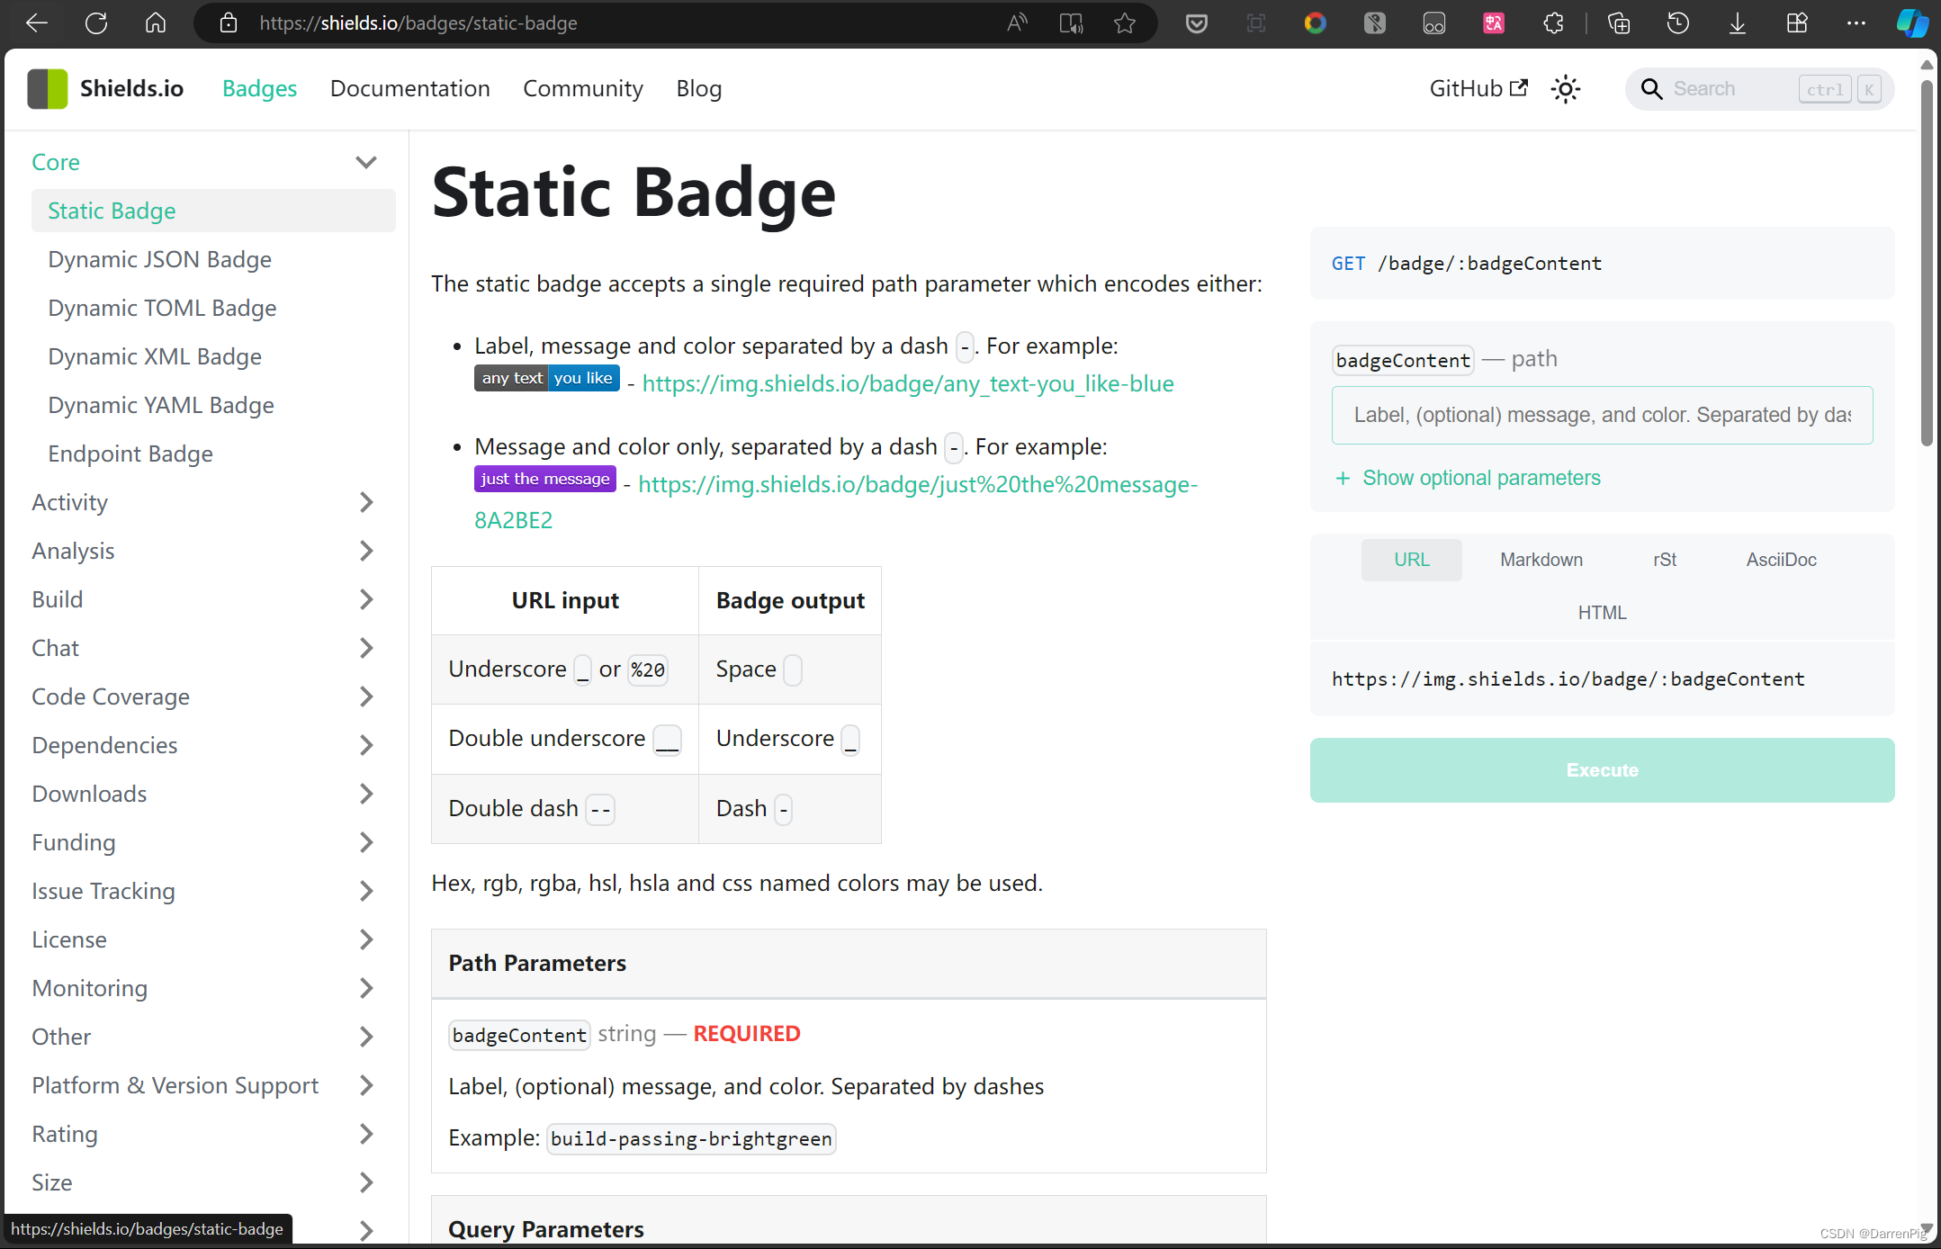Open the grey square extension icon

pyautogui.click(x=1375, y=23)
